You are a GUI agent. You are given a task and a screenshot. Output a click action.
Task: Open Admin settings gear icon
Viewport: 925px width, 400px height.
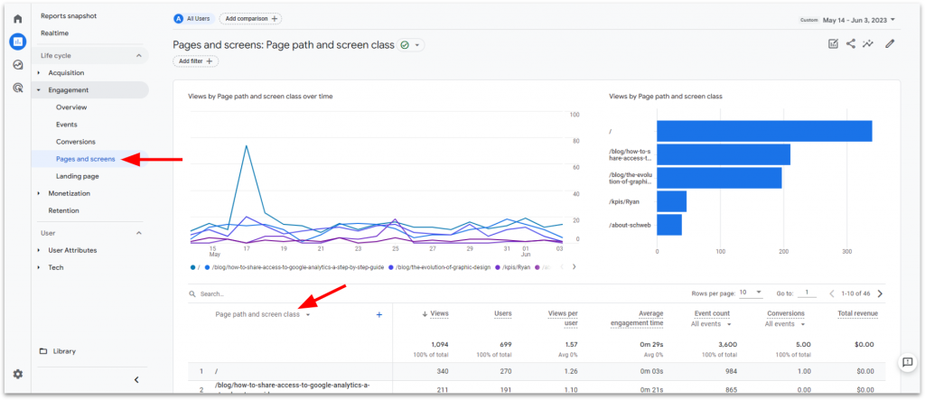tap(17, 374)
